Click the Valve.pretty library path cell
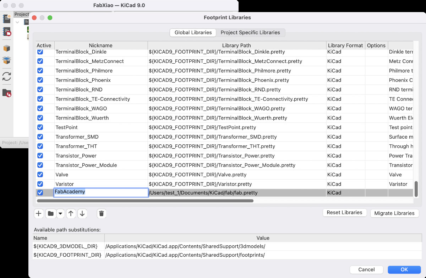 click(x=237, y=175)
